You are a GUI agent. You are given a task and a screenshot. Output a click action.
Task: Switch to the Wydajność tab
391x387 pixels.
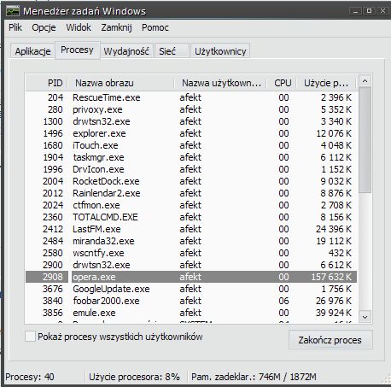(126, 51)
